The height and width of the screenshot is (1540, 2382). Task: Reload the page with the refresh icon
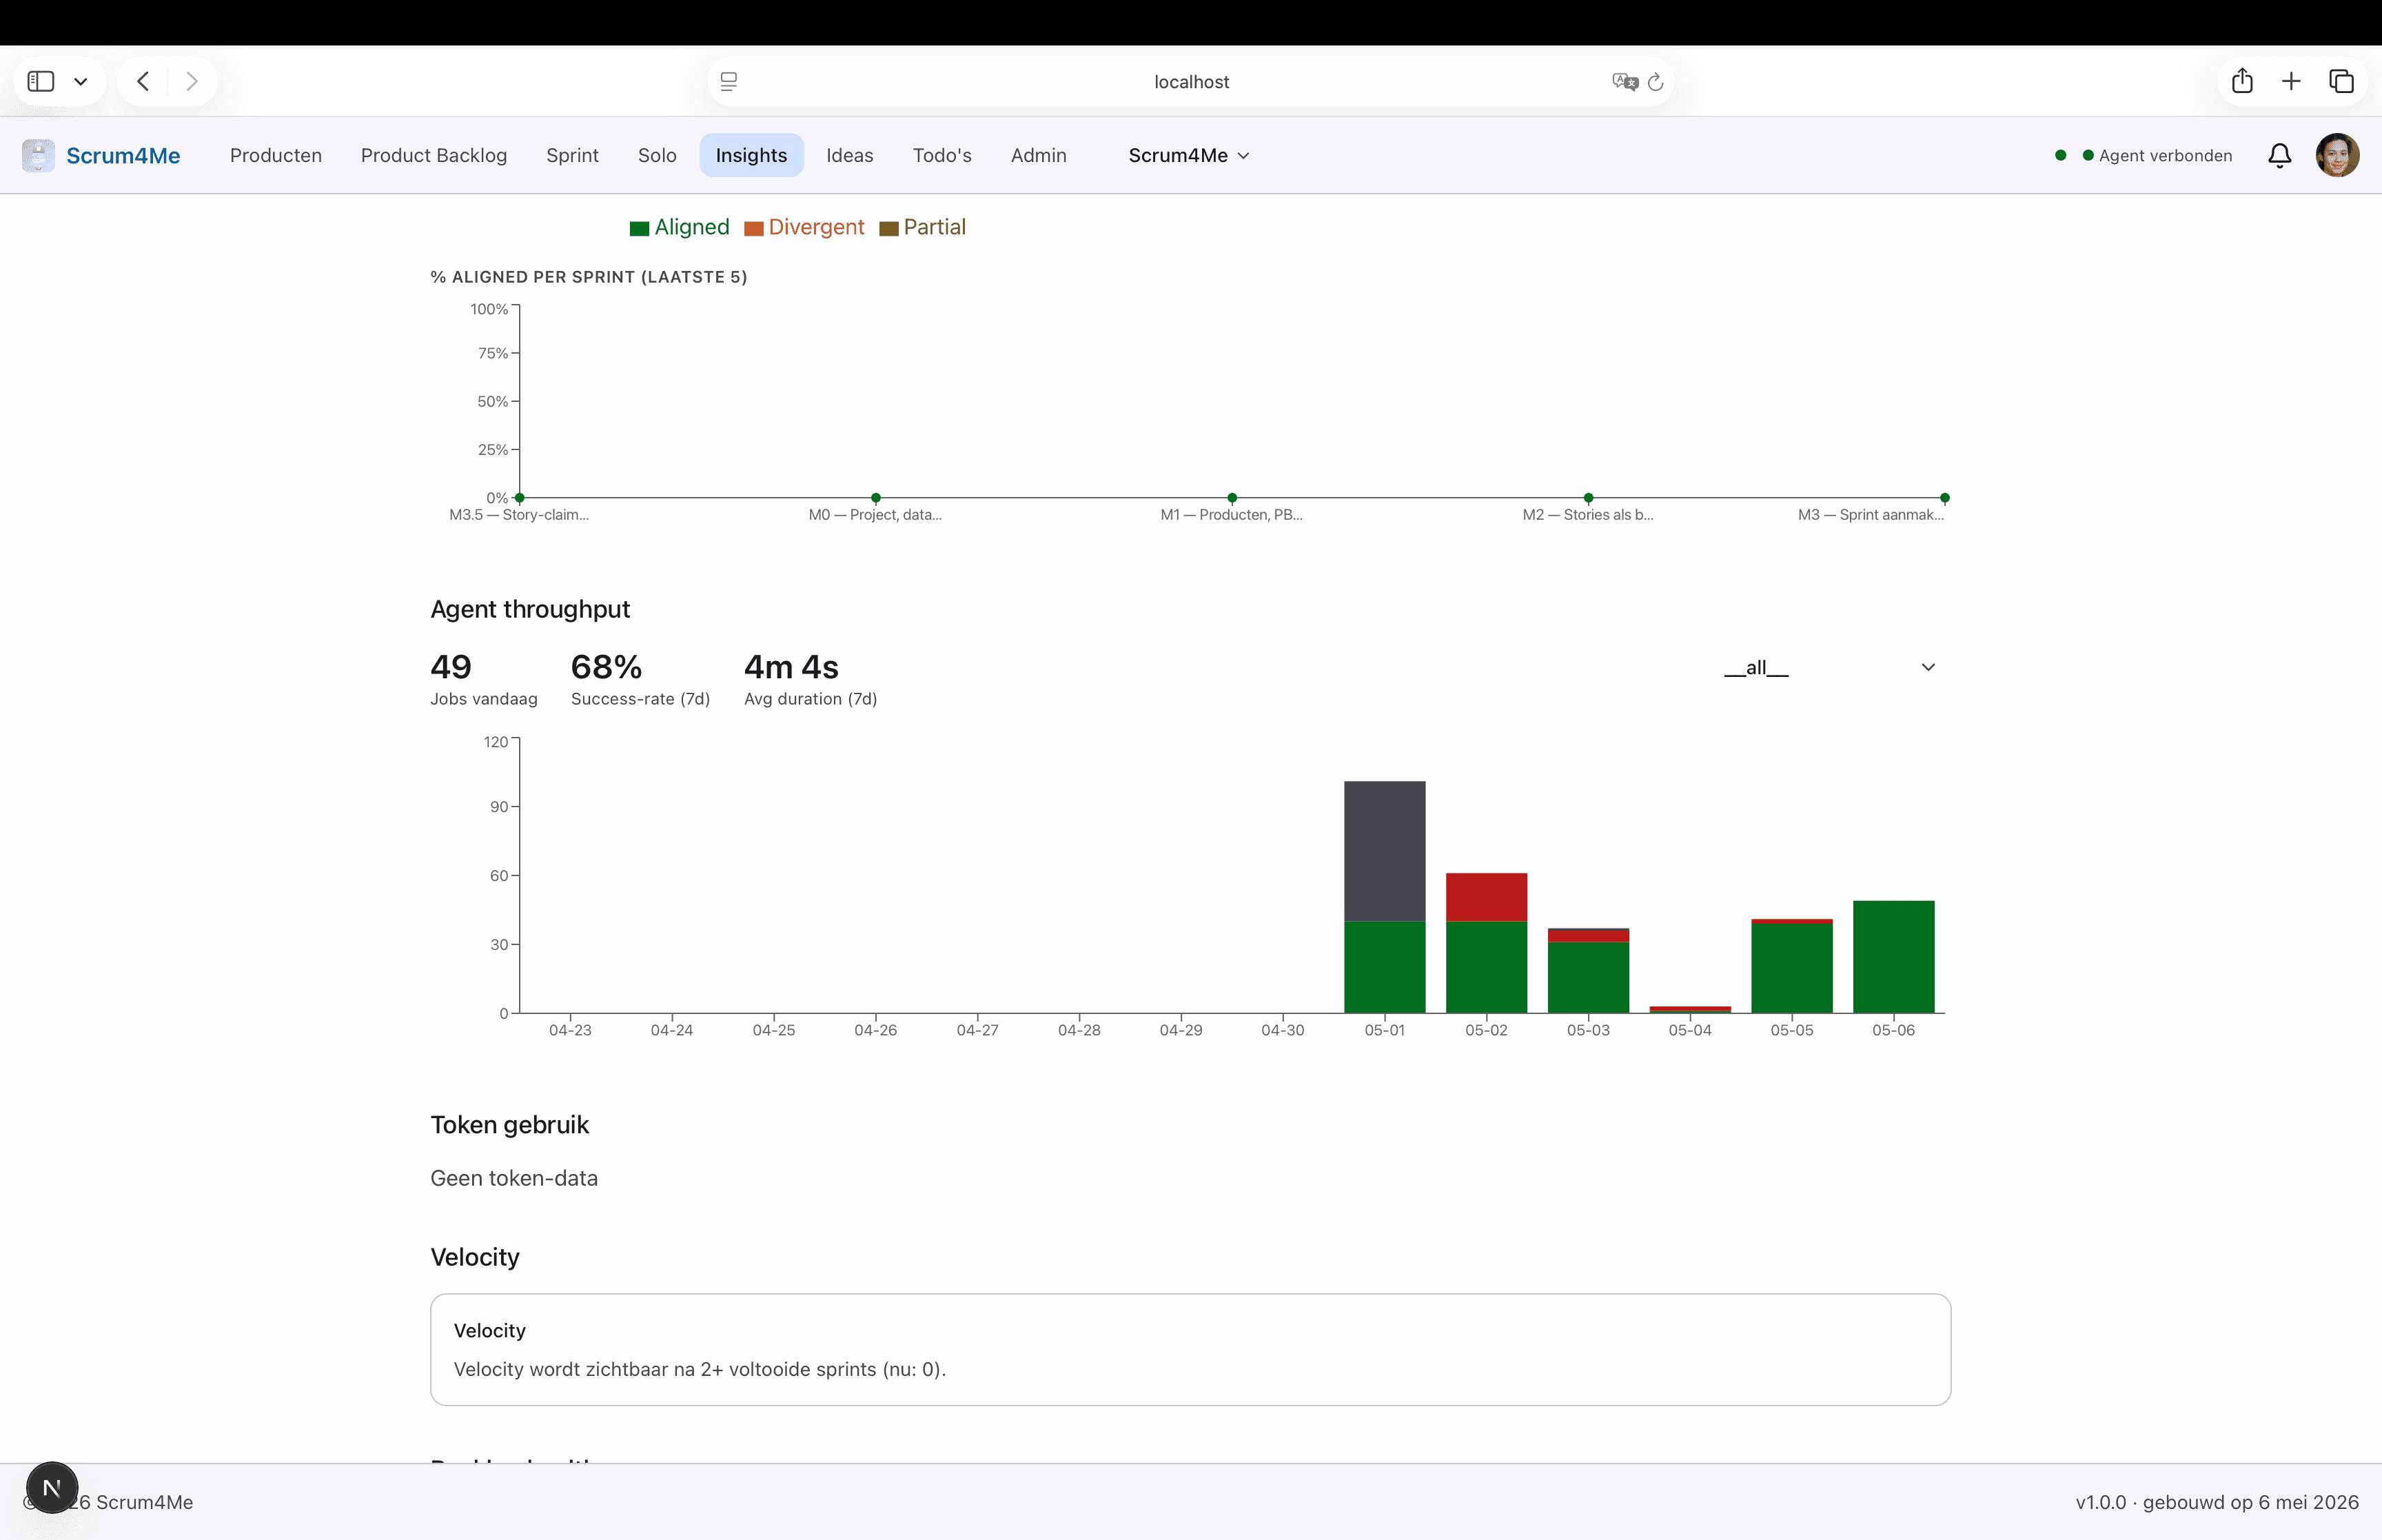[1656, 82]
